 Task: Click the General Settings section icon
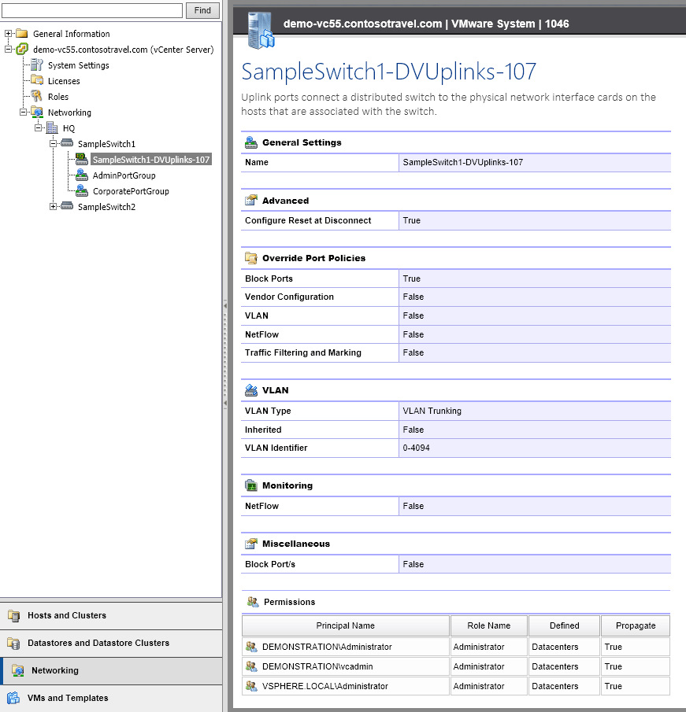(x=251, y=142)
